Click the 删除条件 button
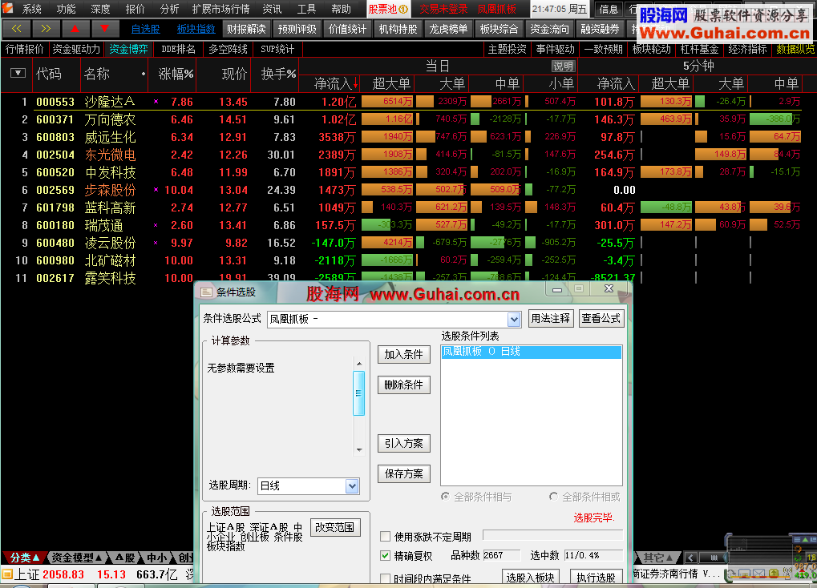Viewport: 817px width, 588px height. 404,385
